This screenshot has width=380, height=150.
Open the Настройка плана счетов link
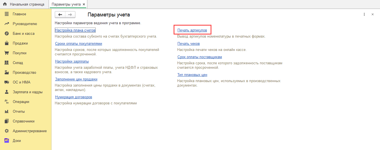tap(75, 30)
